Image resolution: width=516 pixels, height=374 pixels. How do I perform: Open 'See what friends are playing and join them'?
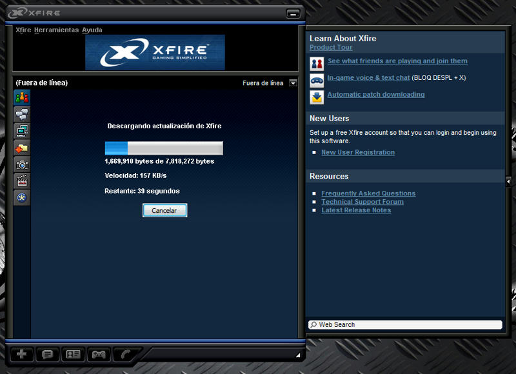tap(397, 61)
